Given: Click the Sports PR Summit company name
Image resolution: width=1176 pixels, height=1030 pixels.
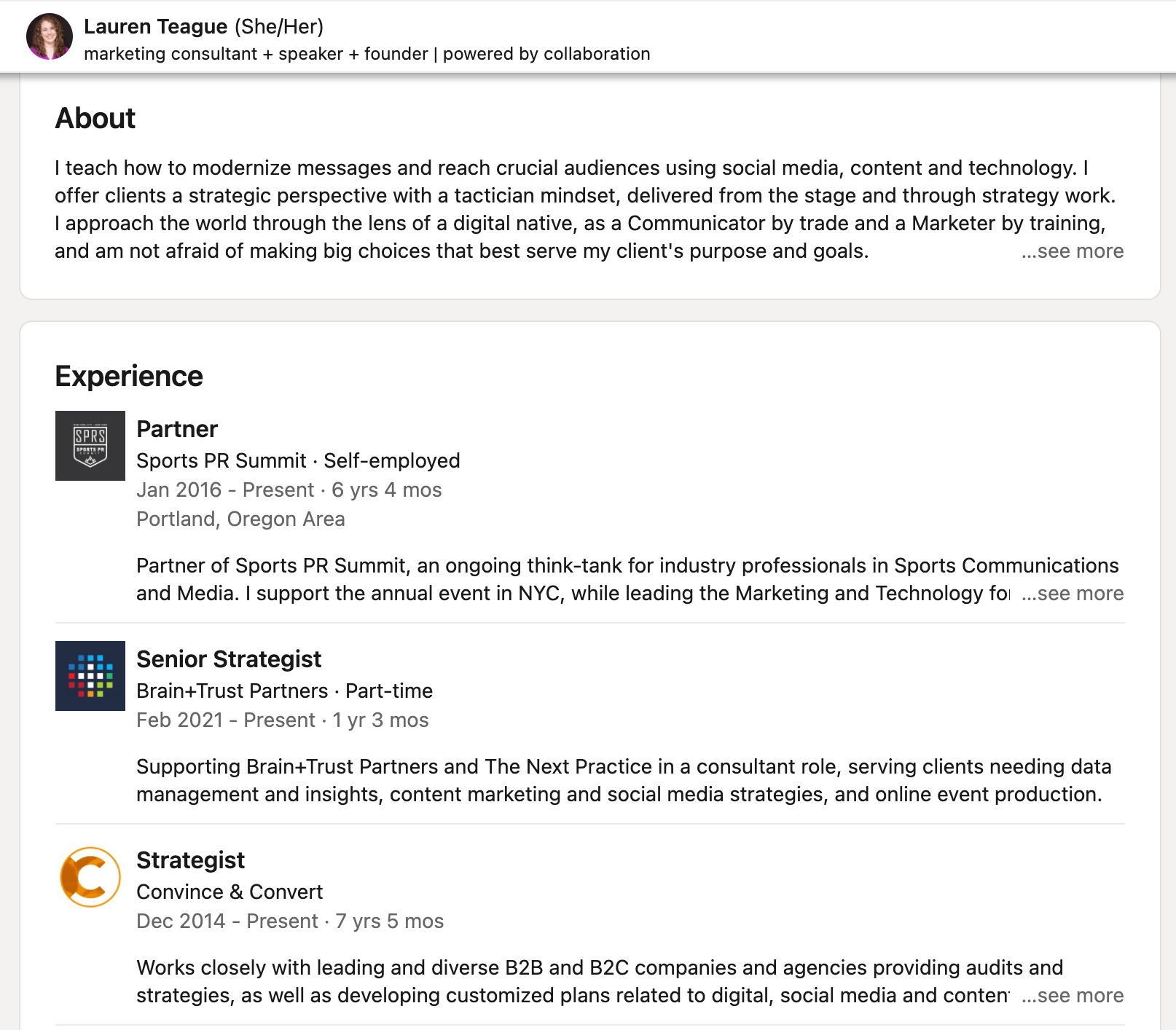Looking at the screenshot, I should pos(219,460).
